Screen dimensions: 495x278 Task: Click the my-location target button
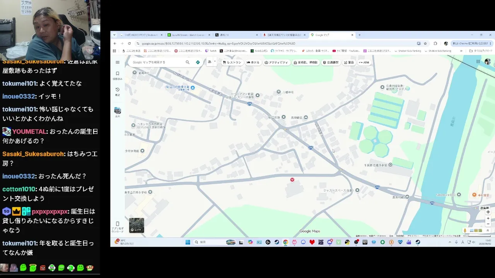coord(488,212)
